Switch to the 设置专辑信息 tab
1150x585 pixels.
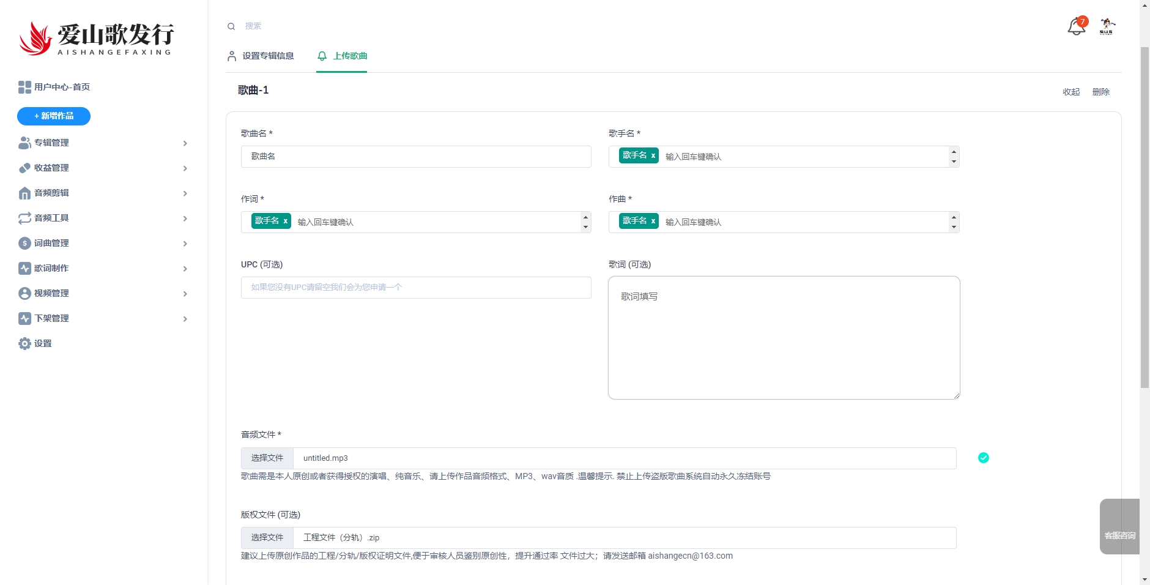tap(261, 56)
